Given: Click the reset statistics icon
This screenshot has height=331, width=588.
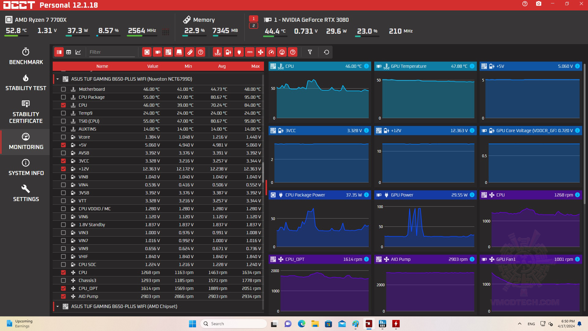Looking at the screenshot, I should 326,52.
